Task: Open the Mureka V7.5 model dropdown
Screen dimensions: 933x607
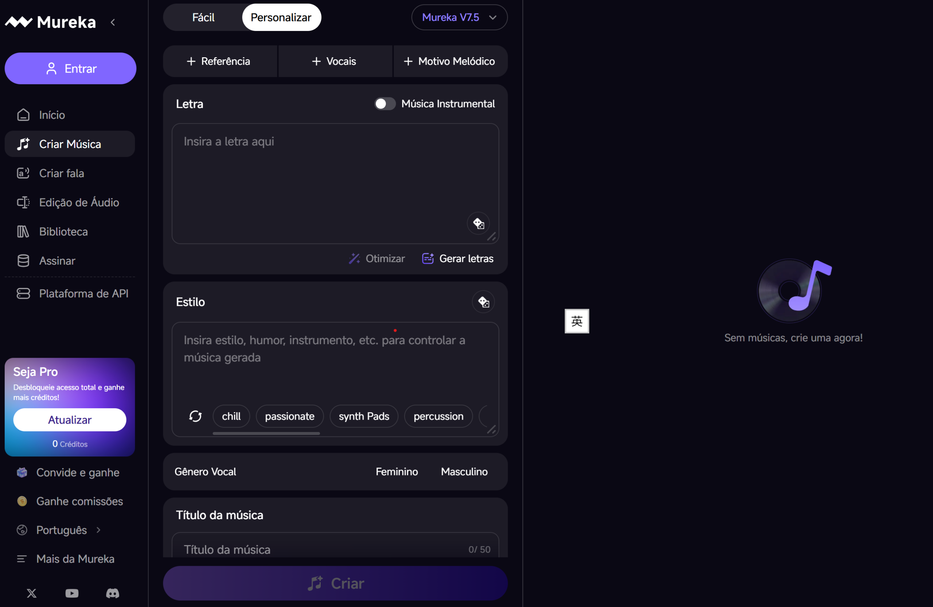Action: [x=459, y=17]
